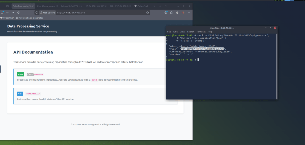Go forward in the browser
Image resolution: width=305 pixels, height=145 pixels.
13,13
